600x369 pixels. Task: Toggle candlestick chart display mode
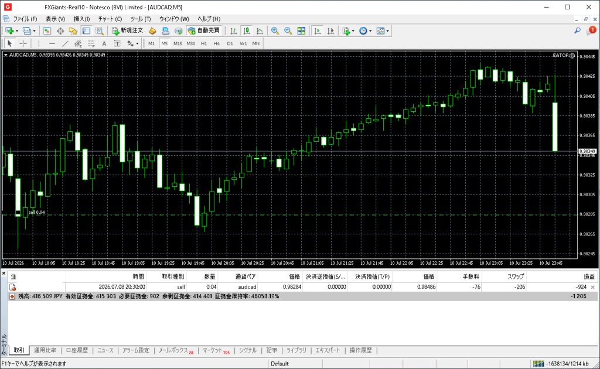tap(247, 31)
